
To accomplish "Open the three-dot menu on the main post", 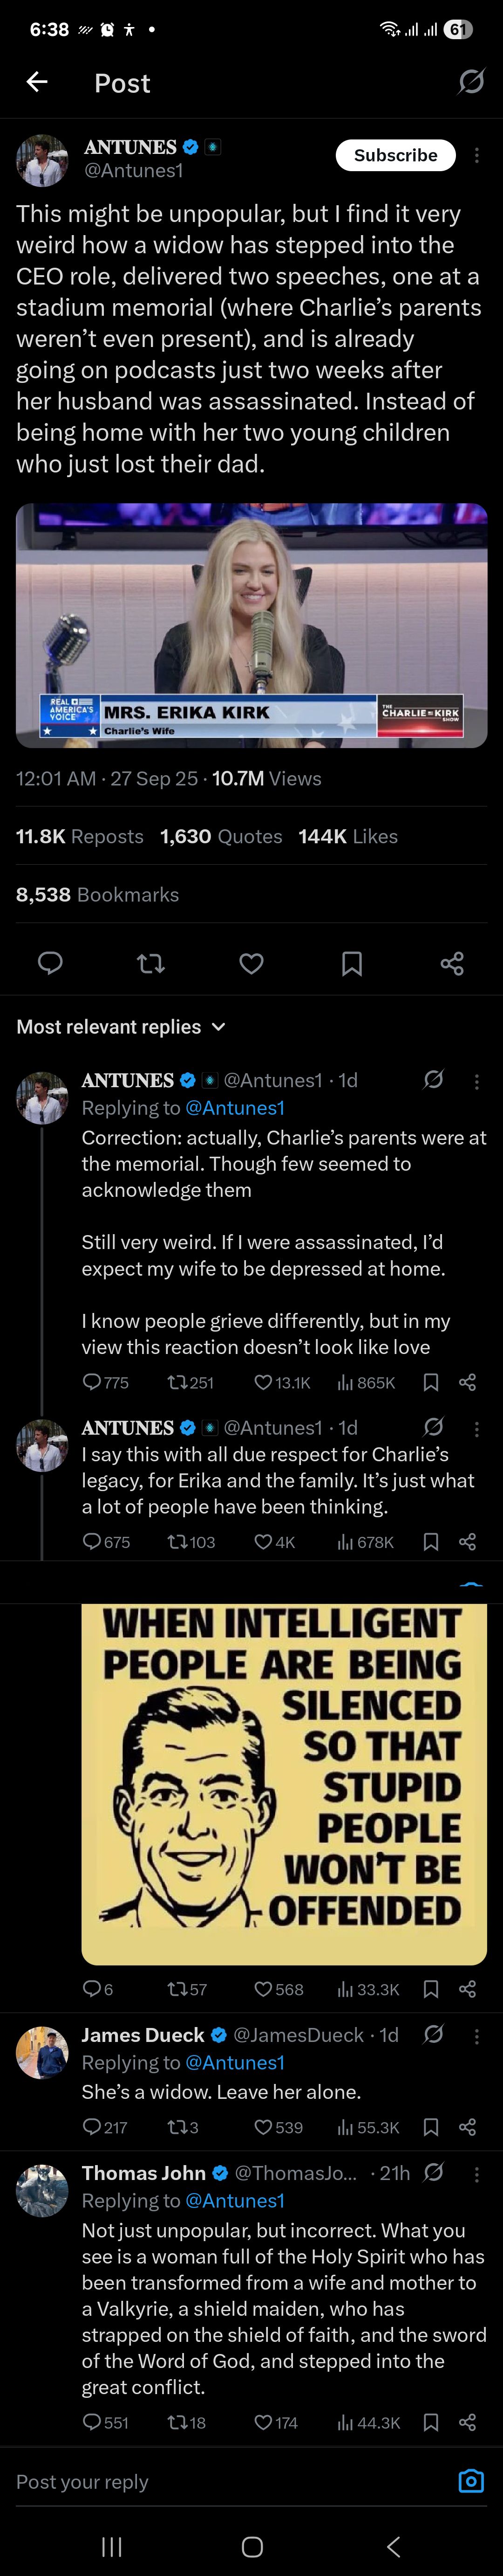I will 477,155.
